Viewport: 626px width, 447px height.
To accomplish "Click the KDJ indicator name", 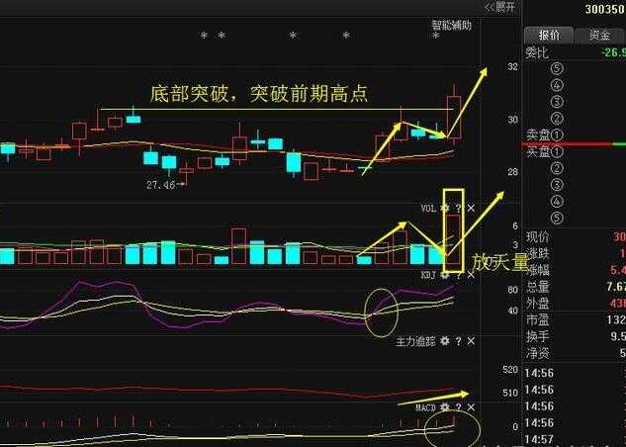I will click(429, 275).
